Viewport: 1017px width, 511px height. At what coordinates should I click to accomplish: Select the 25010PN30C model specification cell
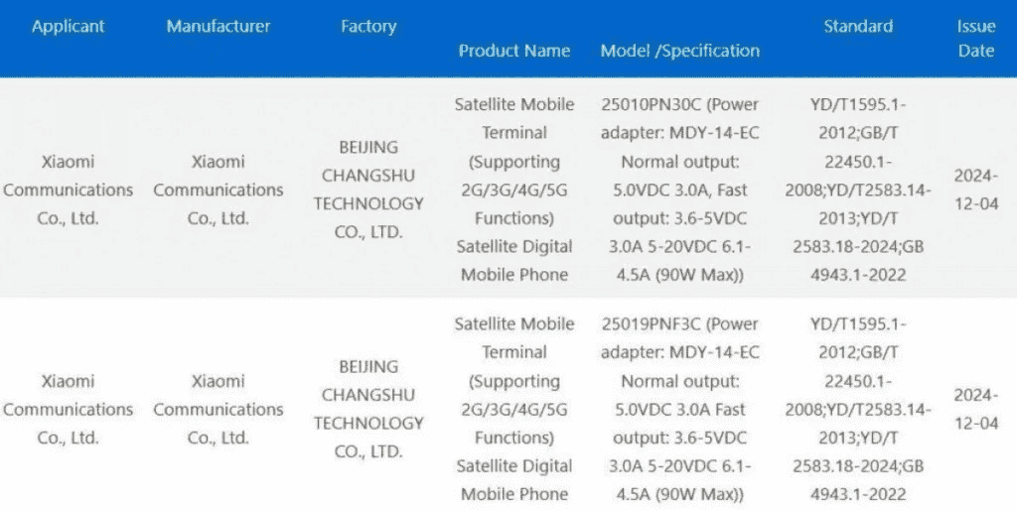[x=679, y=189]
